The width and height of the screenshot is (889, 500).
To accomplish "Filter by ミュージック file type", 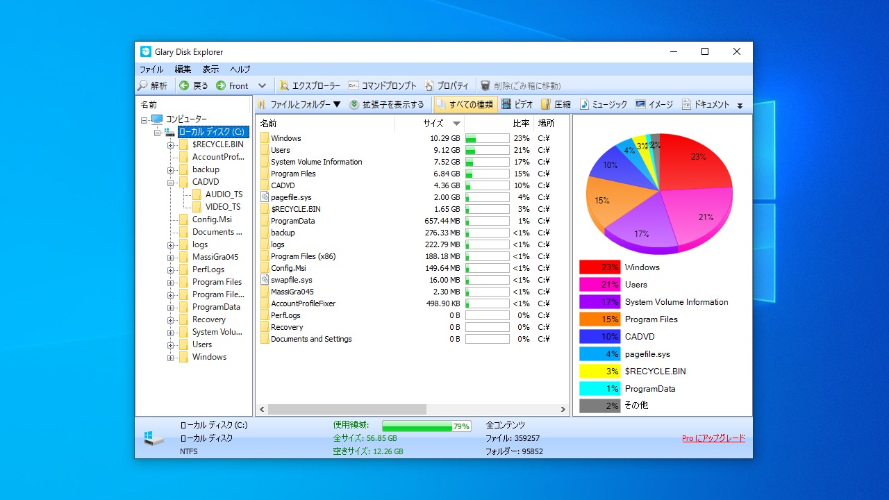I will 604,104.
